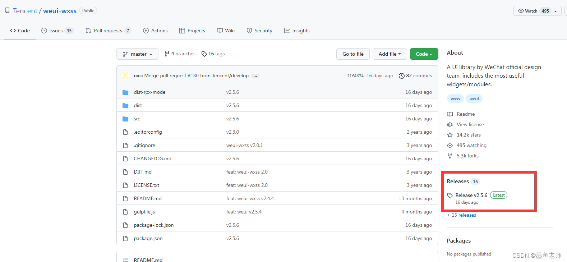Click the tag icon next to 16 tags
Screen dimensions: 567x262
coord(204,54)
